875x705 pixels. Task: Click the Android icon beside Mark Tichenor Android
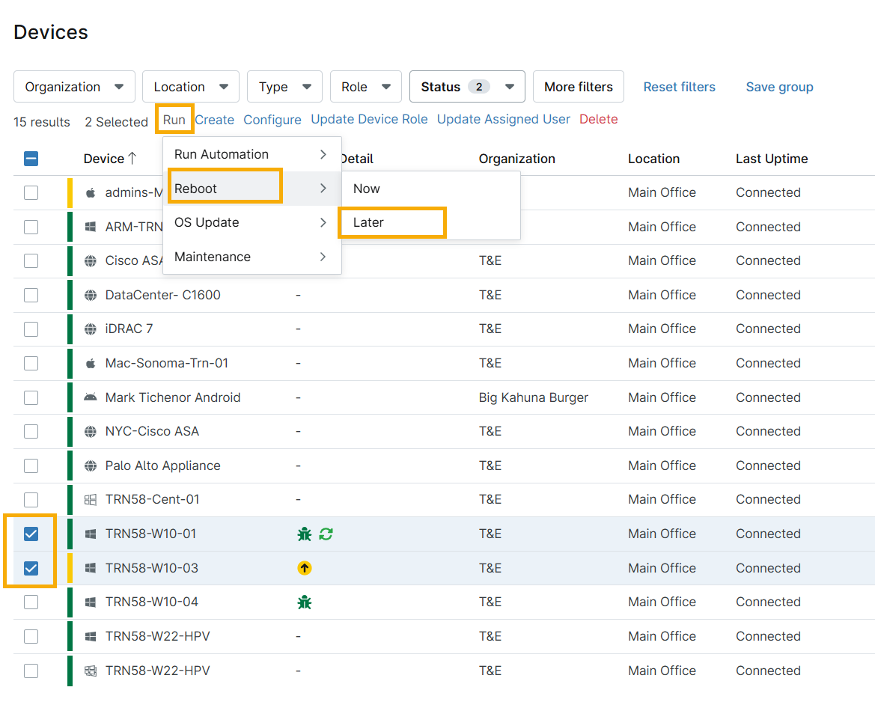tap(91, 397)
